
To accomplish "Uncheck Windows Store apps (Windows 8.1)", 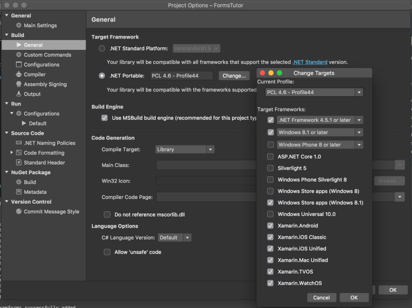I will click(270, 203).
